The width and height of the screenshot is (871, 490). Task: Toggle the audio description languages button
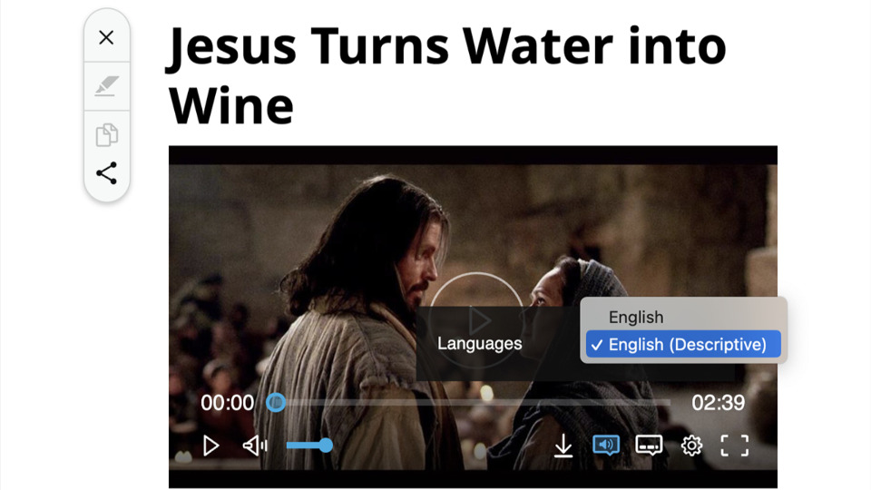(606, 445)
